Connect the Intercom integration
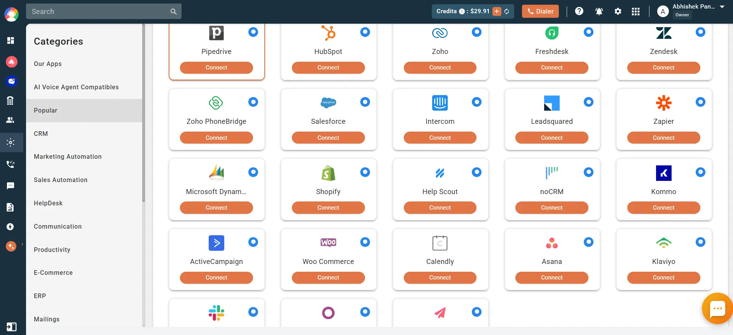The image size is (733, 335). 440,138
